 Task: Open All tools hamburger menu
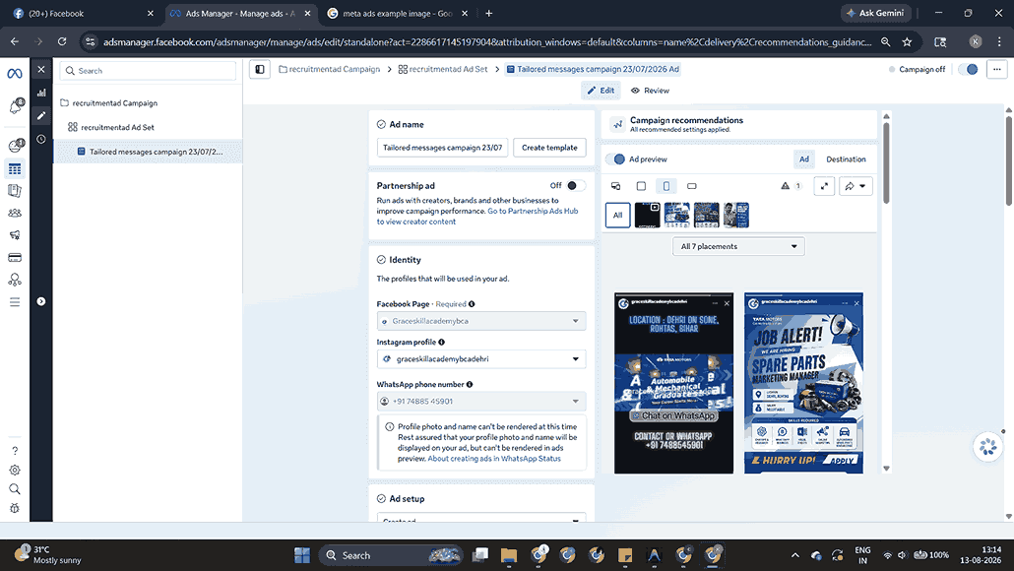[x=14, y=302]
